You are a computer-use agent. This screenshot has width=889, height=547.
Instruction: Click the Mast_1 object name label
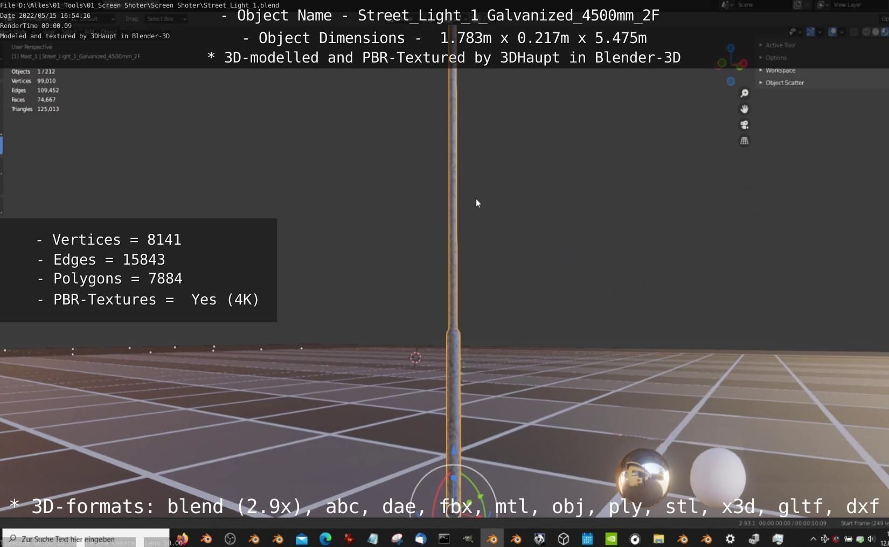coord(76,57)
